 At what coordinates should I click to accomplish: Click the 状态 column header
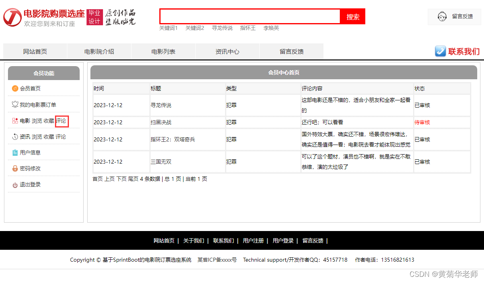(420, 88)
